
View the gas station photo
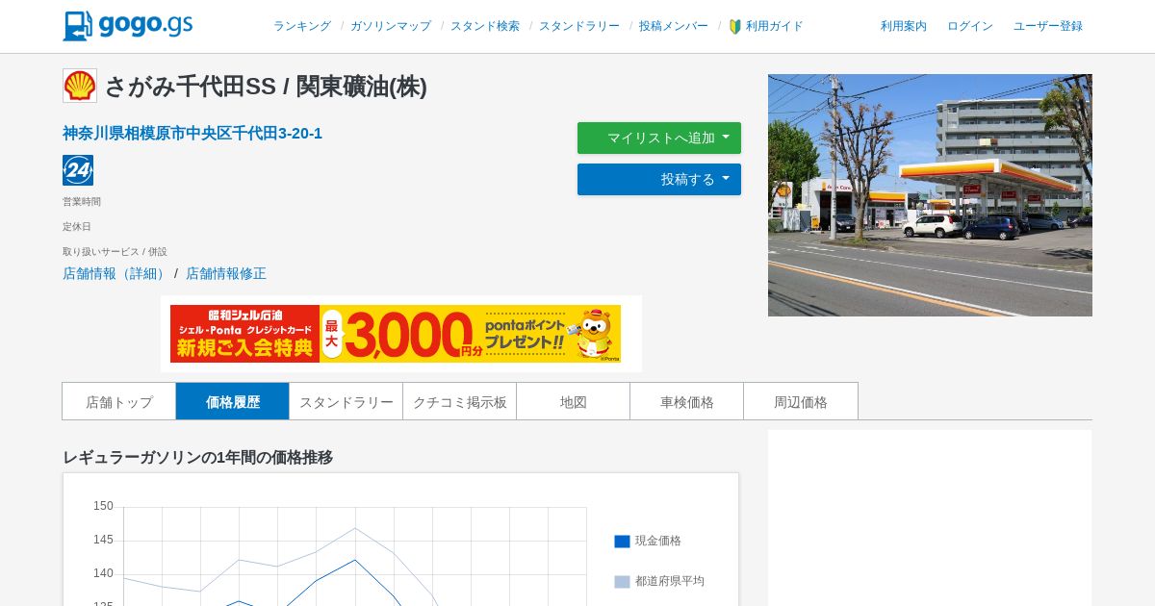point(930,195)
